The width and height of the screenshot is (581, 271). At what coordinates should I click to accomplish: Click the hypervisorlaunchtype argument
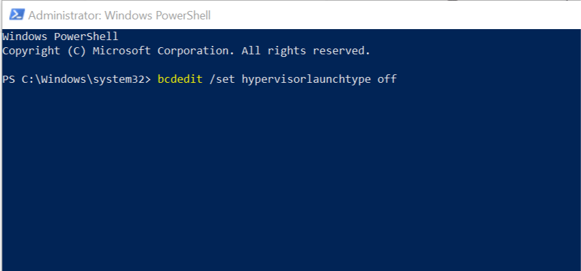[306, 79]
